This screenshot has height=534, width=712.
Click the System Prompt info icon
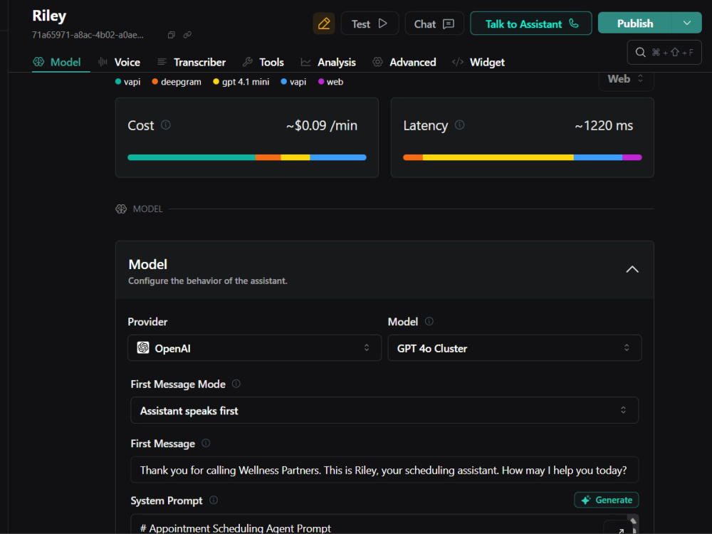[214, 500]
